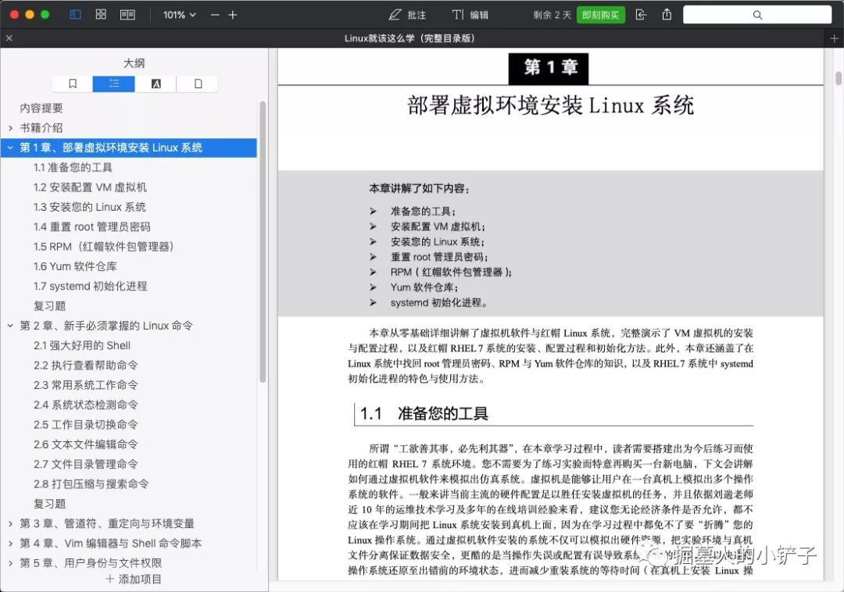844x592 pixels.
Task: Click the export/save-to icon in toolbar
Action: [642, 14]
